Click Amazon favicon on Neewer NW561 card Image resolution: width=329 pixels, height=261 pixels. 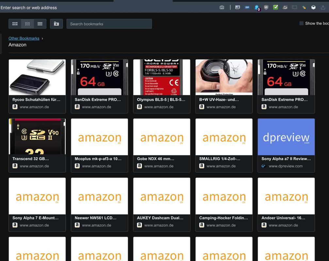pyautogui.click(x=77, y=225)
